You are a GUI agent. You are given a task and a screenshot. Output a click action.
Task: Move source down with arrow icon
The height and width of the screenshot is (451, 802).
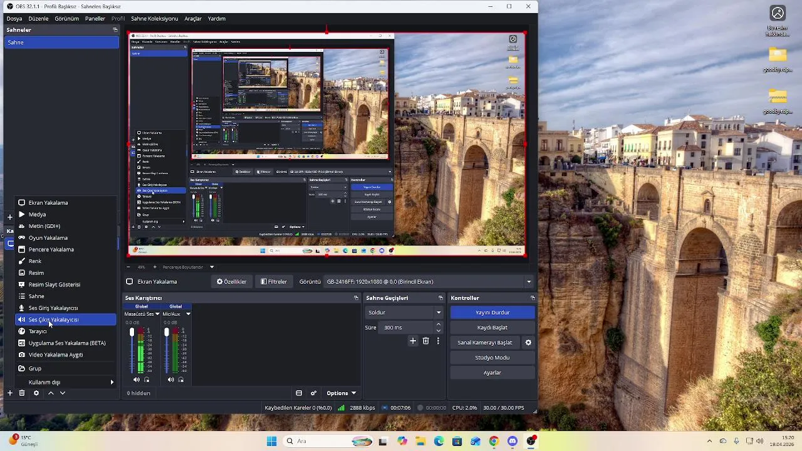click(x=63, y=393)
